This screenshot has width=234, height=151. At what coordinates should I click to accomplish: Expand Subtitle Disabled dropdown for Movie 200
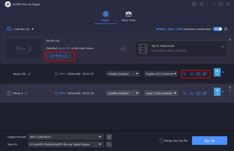pos(123,74)
